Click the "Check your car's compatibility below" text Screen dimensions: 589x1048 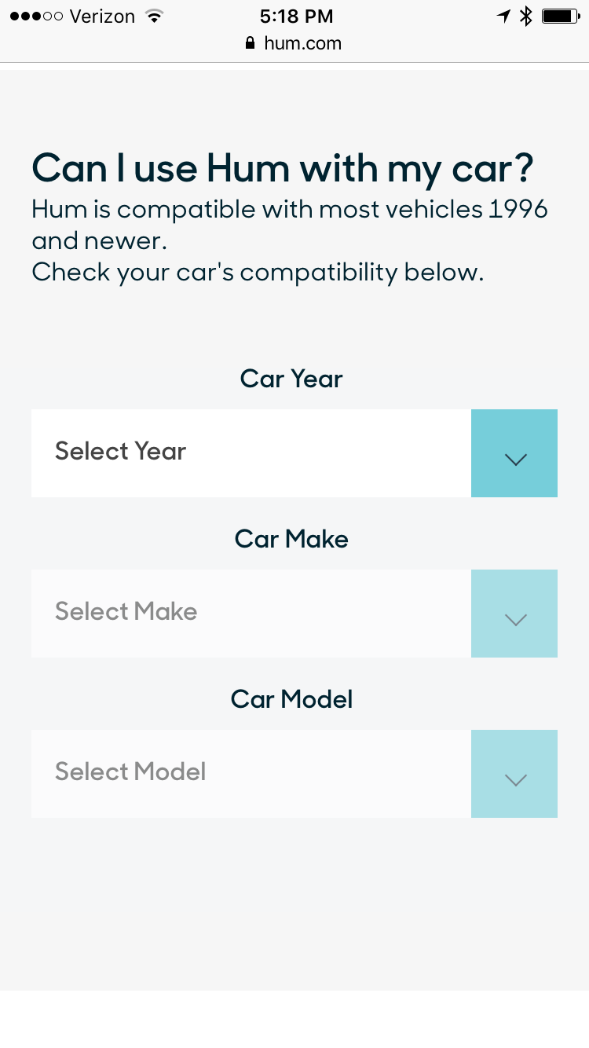(x=258, y=273)
